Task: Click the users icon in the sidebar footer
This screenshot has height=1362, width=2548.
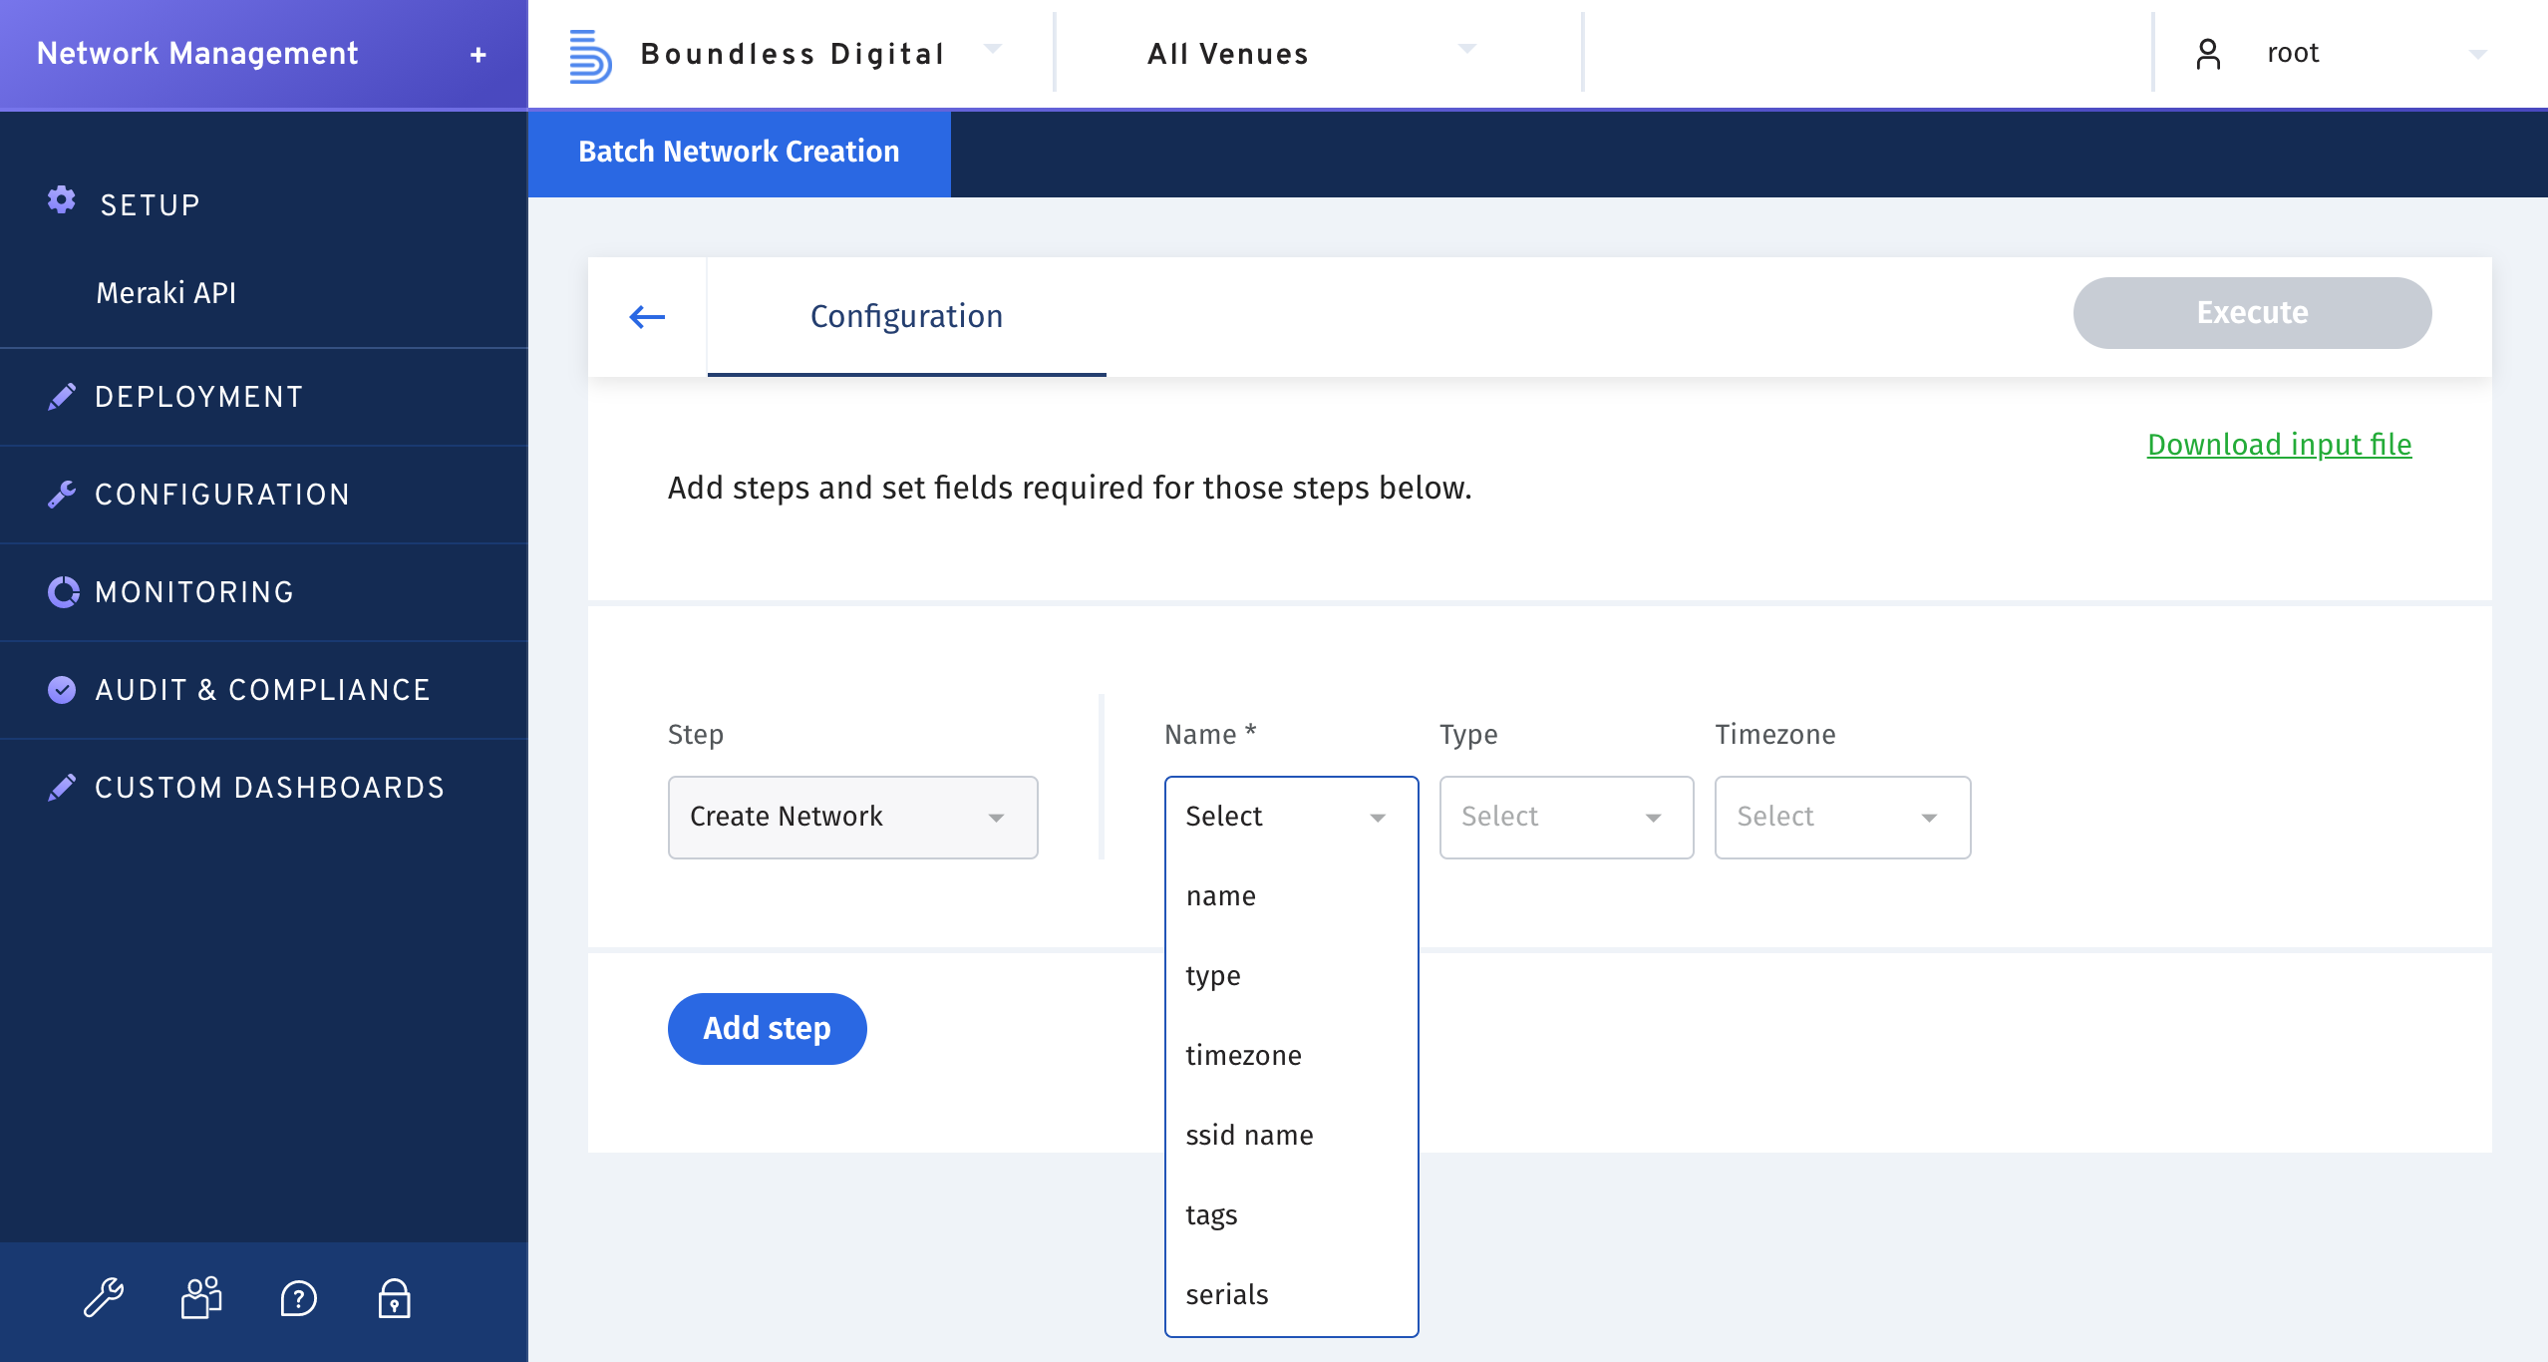Action: tap(200, 1298)
